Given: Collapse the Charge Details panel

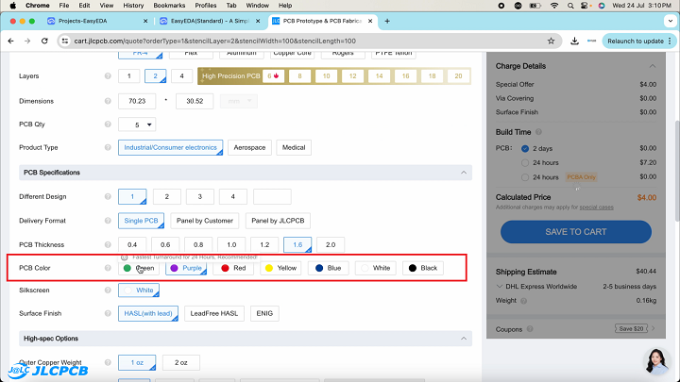Looking at the screenshot, I should click(653, 66).
